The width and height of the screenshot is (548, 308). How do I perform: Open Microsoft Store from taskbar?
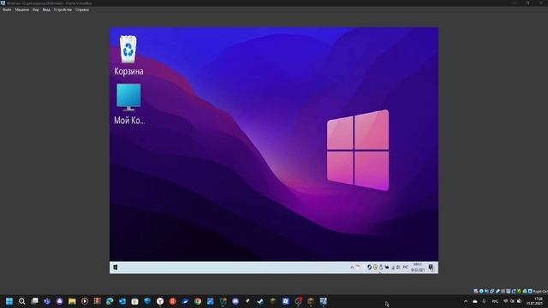[135, 301]
